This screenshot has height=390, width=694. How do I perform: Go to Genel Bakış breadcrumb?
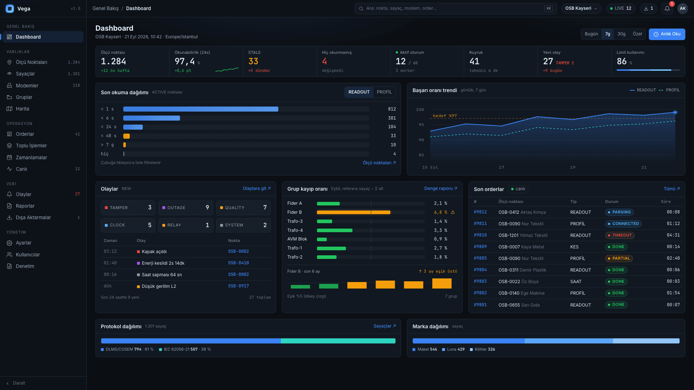tap(106, 8)
